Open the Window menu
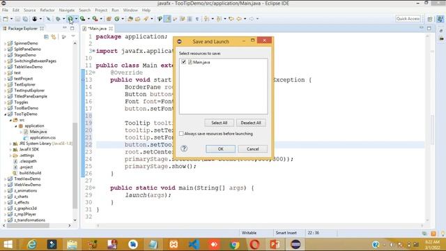Image resolution: width=446 pixels, height=251 pixels. click(130, 10)
